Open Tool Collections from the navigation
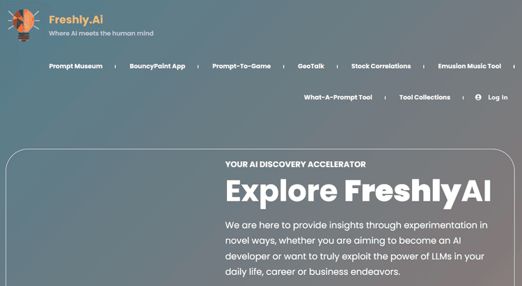 click(x=425, y=97)
